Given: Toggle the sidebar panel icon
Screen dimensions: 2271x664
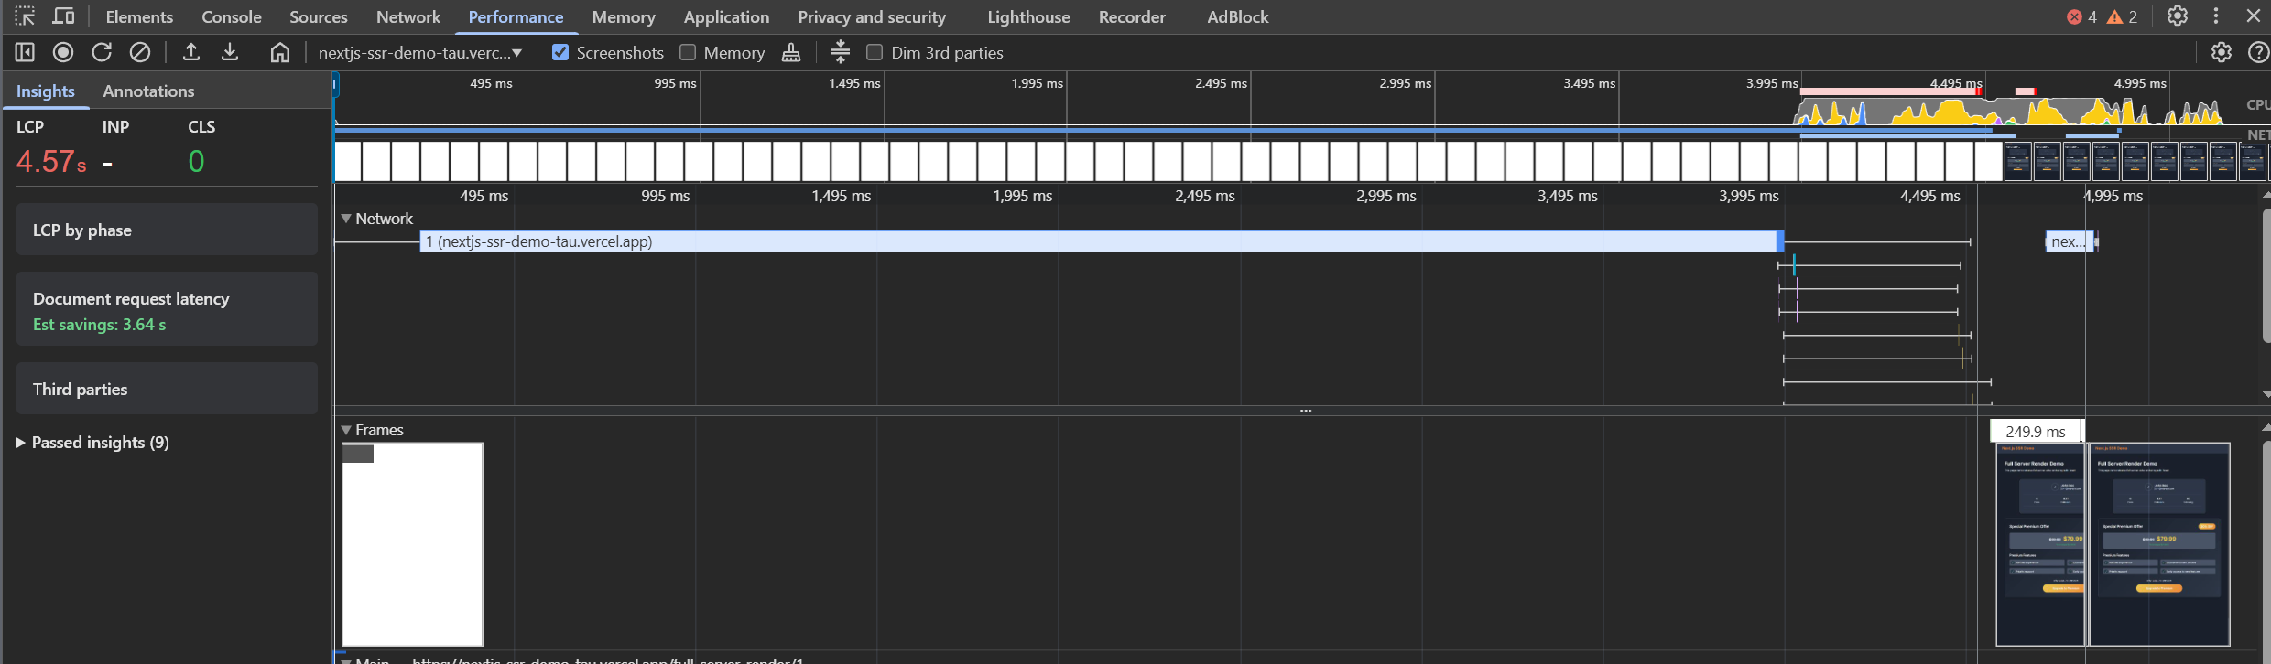Looking at the screenshot, I should [x=25, y=52].
